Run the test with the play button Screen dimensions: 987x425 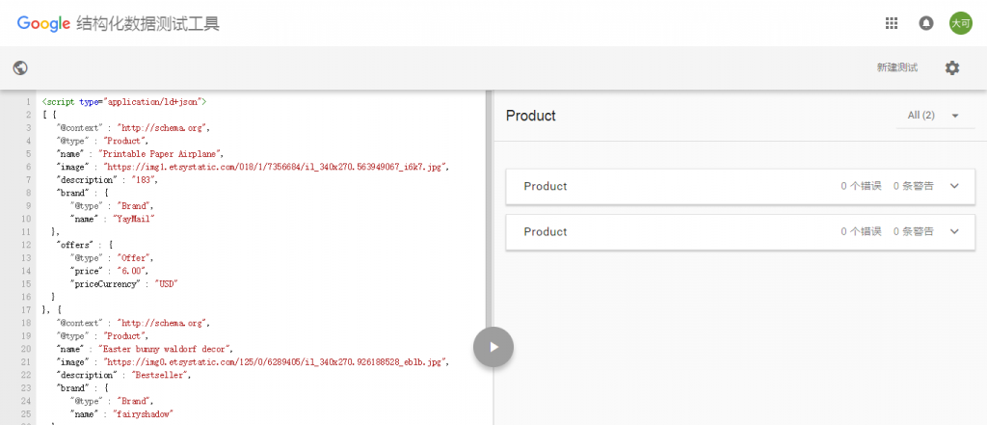493,347
